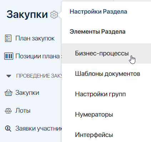This screenshot has height=142, width=151.
Task: Select the ПРОВЕДЕНИЕ ЗАКУПОК section header text
Action: (x=39, y=76)
